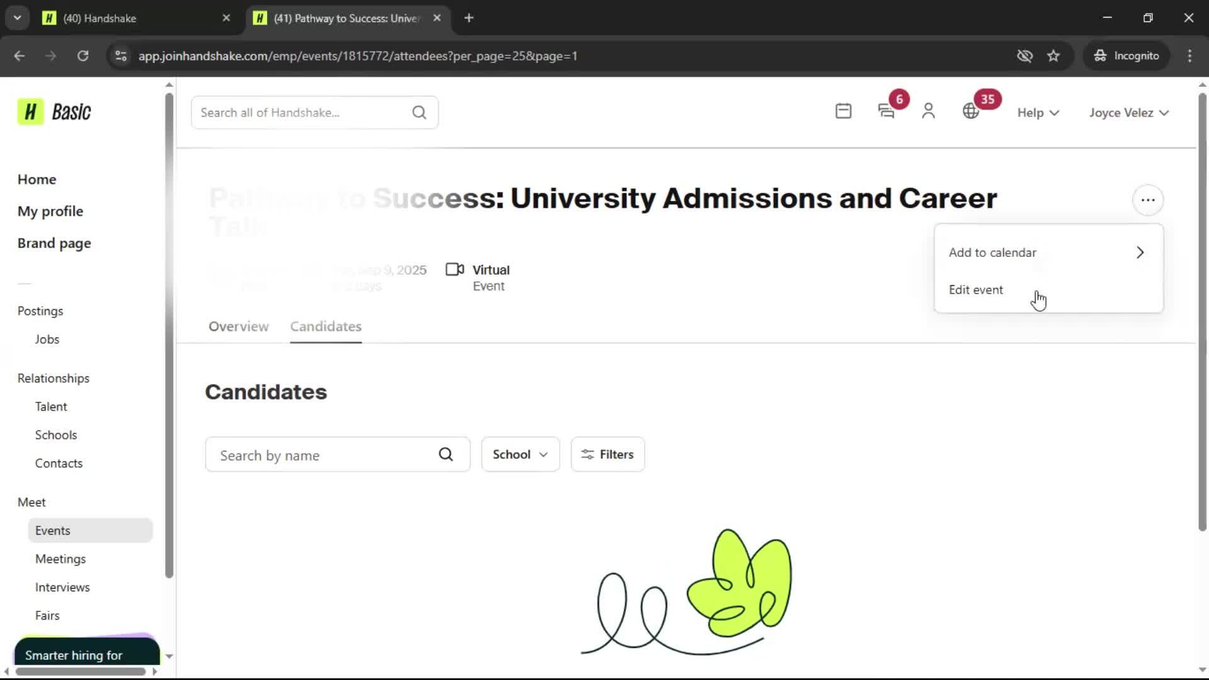
Task: Click the magnifier icon in global search
Action: point(419,113)
